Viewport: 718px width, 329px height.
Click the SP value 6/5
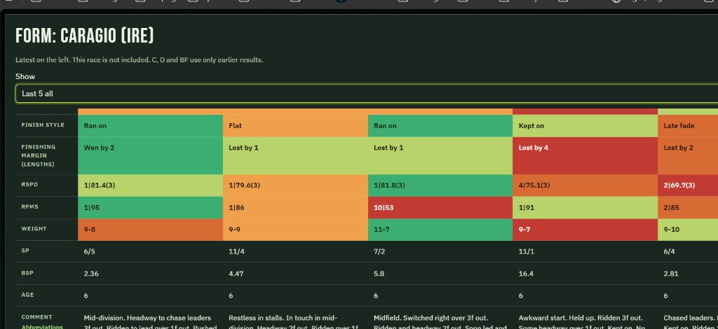90,251
